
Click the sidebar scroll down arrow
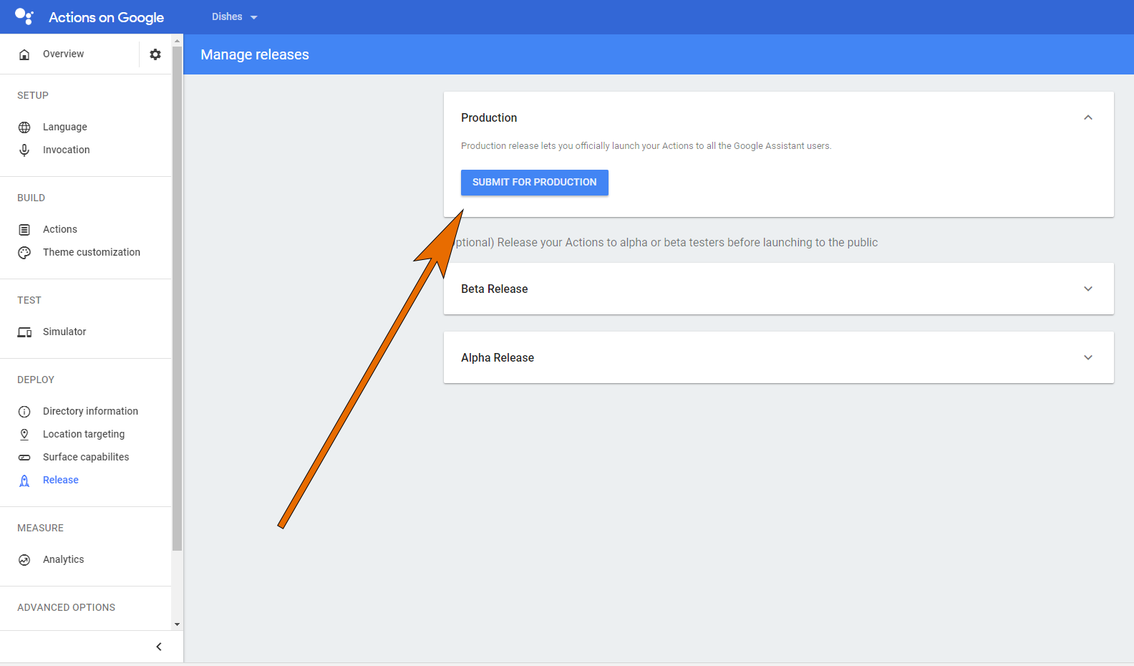click(177, 624)
